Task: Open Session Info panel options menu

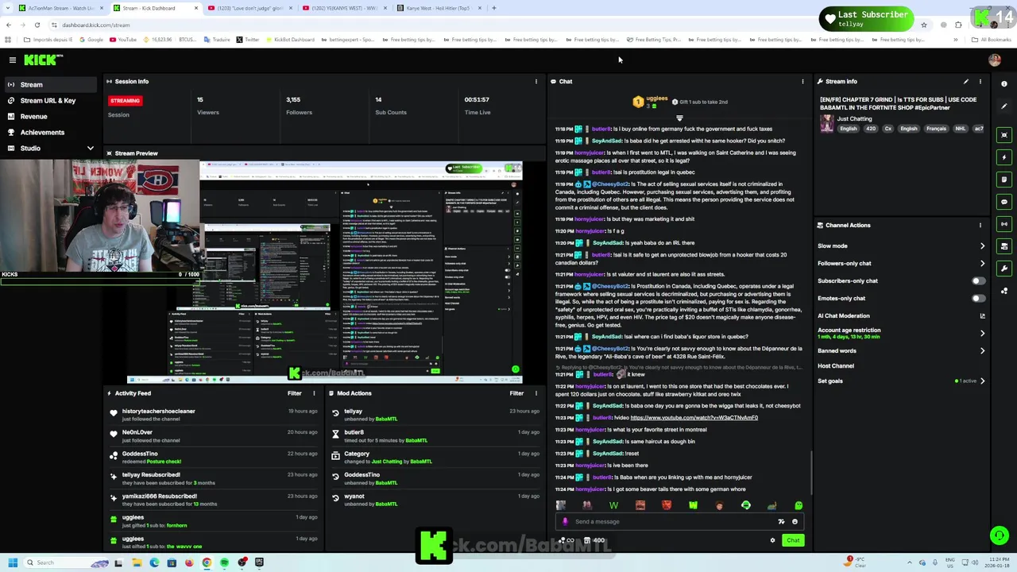Action: 536,81
